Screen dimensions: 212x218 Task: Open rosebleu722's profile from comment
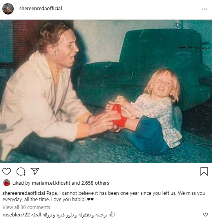tap(16, 215)
